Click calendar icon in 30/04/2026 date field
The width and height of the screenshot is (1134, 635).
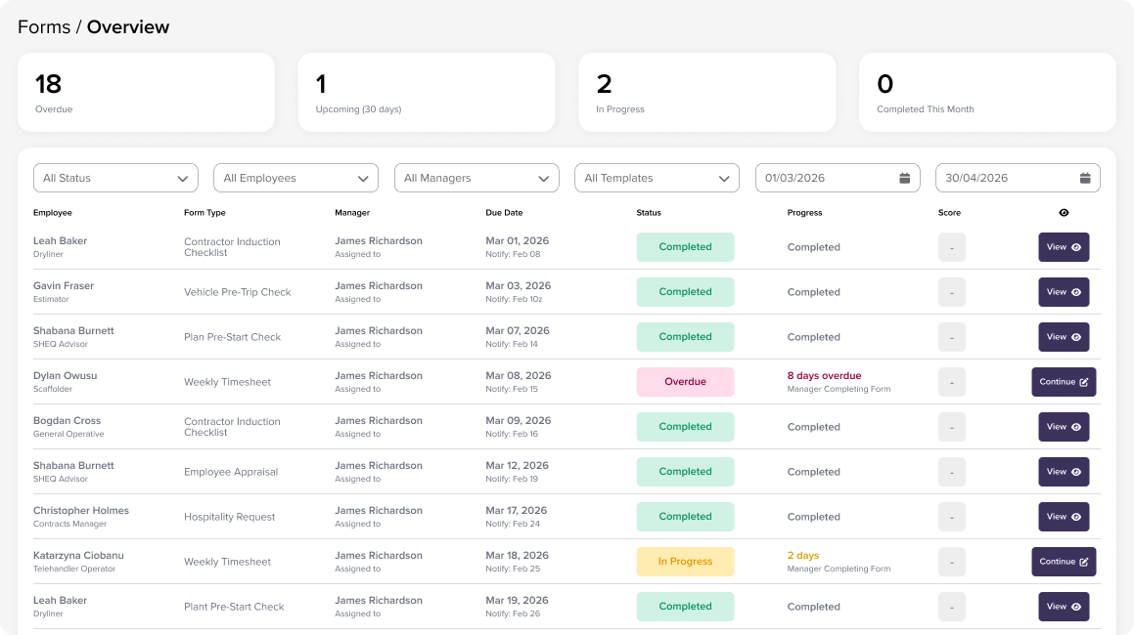point(1085,178)
